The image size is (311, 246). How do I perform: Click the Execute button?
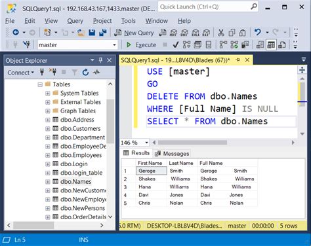coord(141,45)
